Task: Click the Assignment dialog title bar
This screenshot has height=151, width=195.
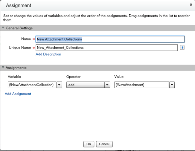Action: (90, 5)
